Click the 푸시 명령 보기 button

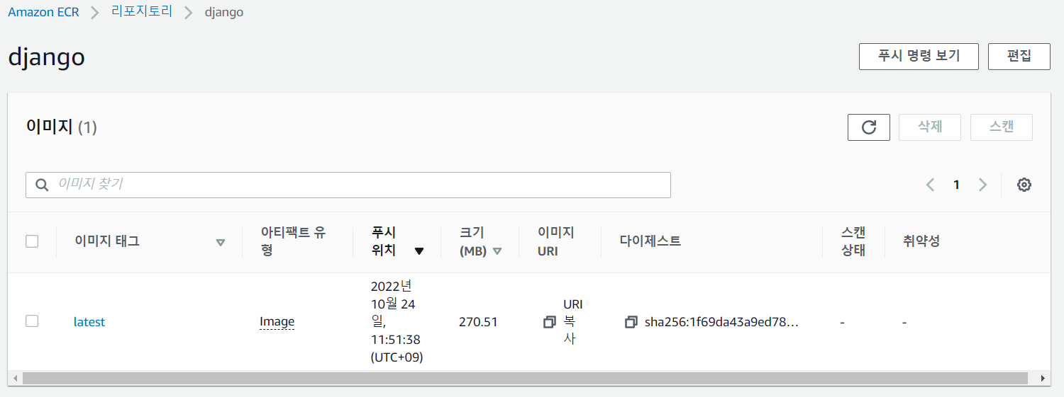pos(919,56)
